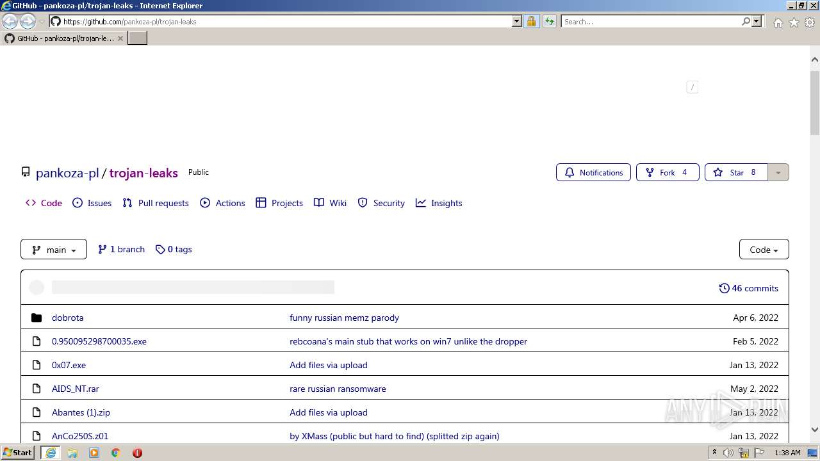Viewport: 820px width, 461px height.
Task: Open commit 'rare russian ransomware'
Action: tap(338, 389)
